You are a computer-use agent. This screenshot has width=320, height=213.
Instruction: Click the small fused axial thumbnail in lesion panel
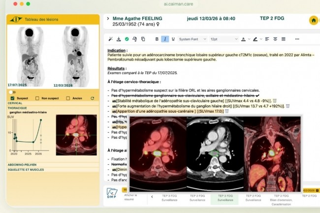click(76, 135)
